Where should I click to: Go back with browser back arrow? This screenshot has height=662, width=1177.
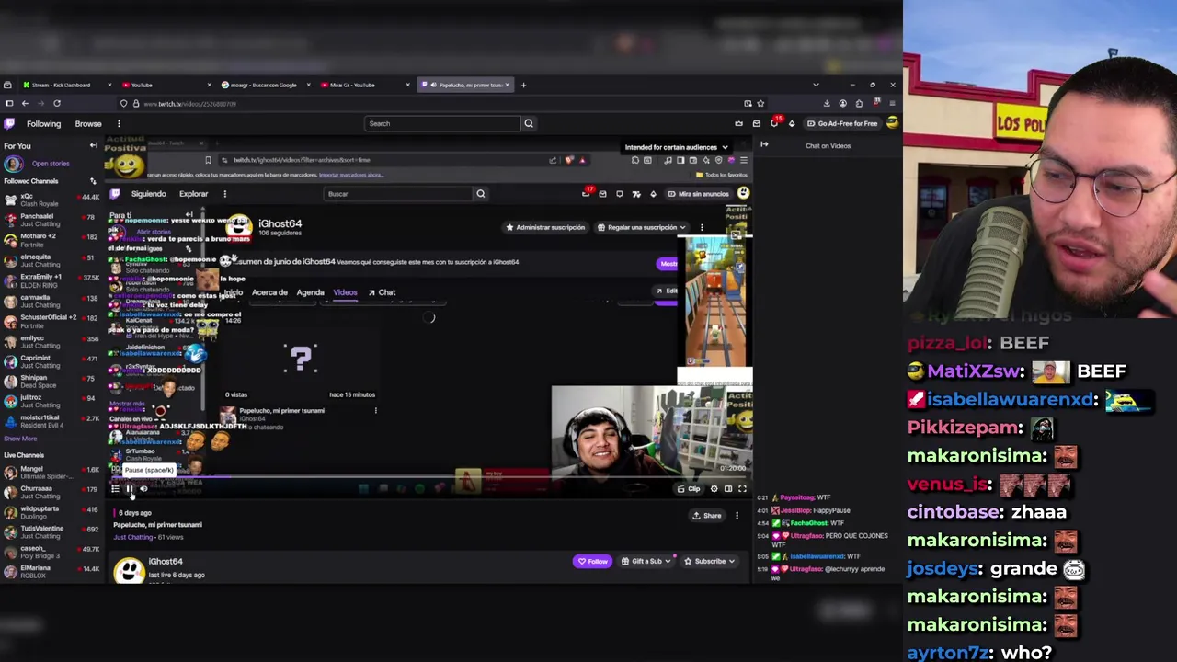pyautogui.click(x=25, y=104)
